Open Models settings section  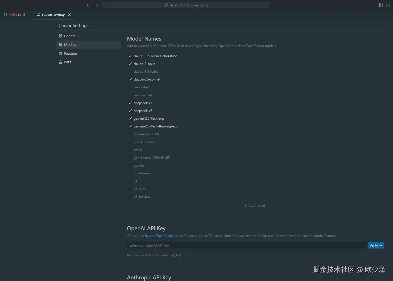(x=88, y=44)
